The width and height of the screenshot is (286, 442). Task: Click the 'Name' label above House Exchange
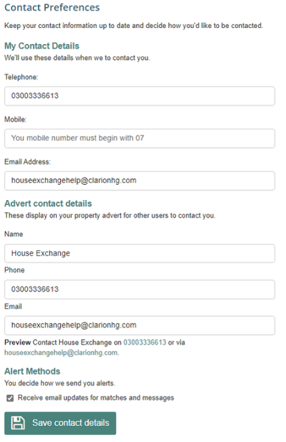pos(14,234)
